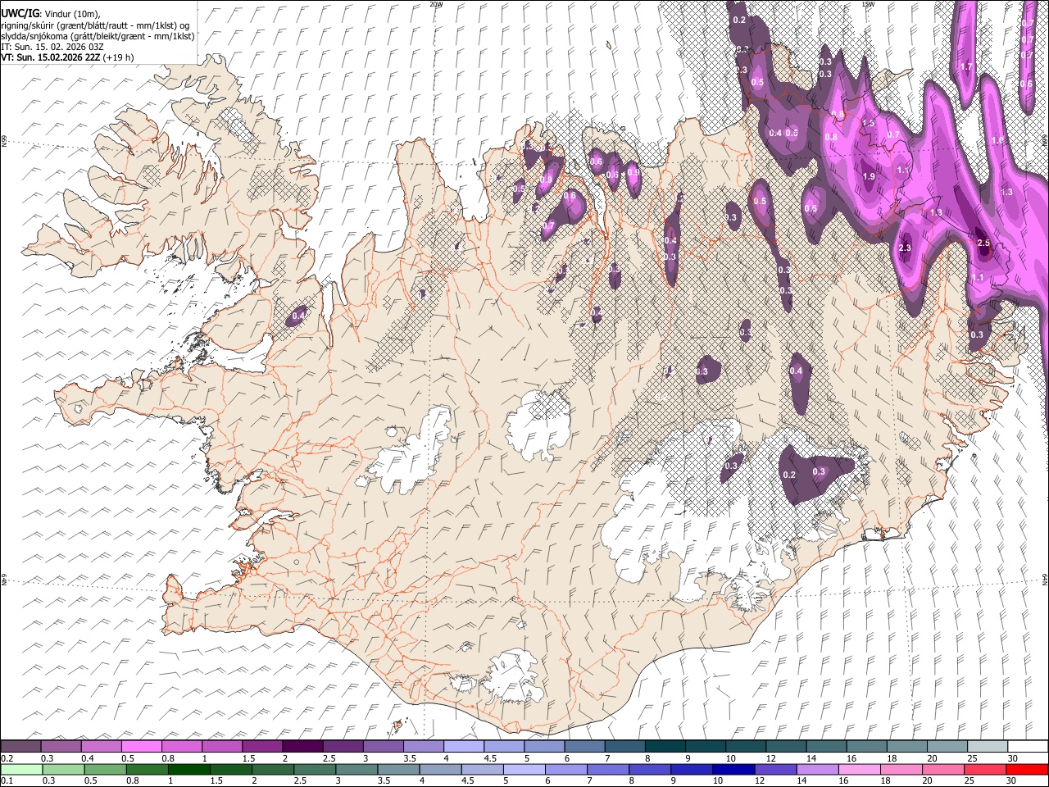
Task: Click the 0.4 value in the West Iceland patch
Action: (x=299, y=316)
